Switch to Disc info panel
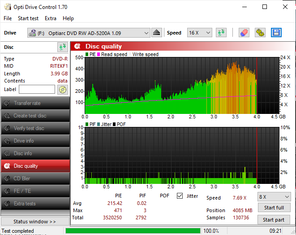The width and height of the screenshot is (296, 235). tap(35, 153)
